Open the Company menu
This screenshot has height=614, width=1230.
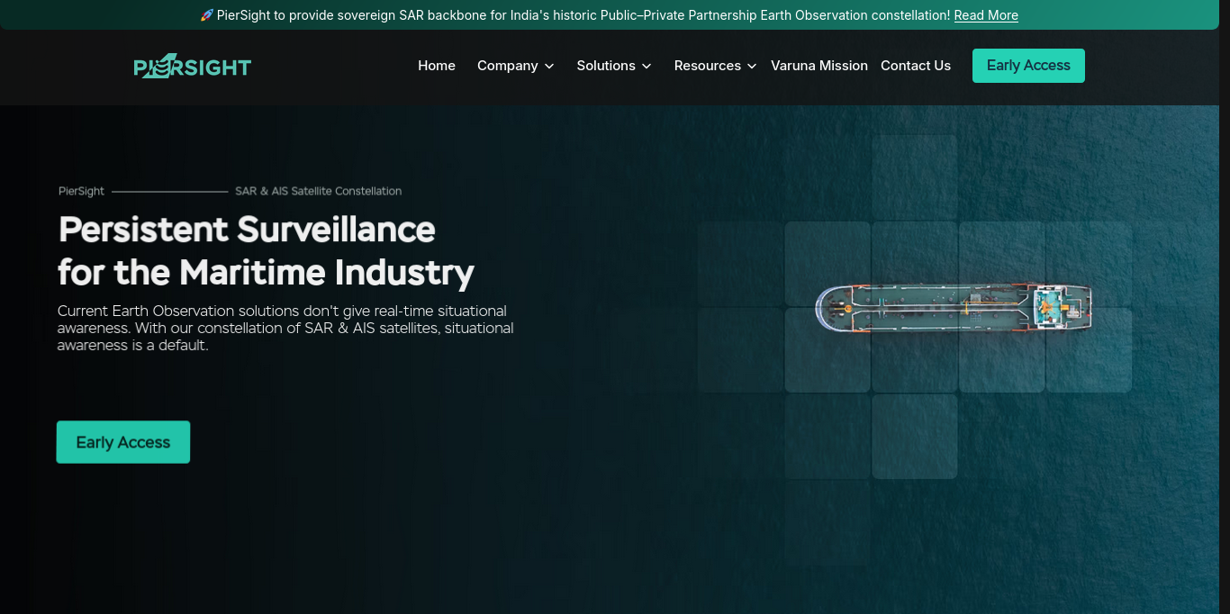[x=516, y=66]
